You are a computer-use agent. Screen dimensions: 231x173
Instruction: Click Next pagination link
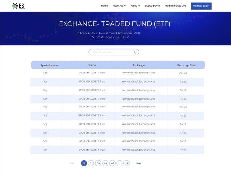click(x=138, y=163)
